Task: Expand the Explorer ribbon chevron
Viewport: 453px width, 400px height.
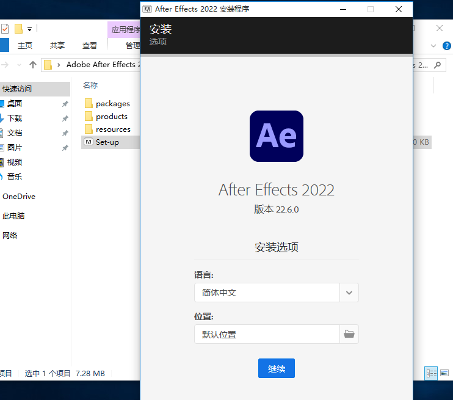Action: (433, 46)
